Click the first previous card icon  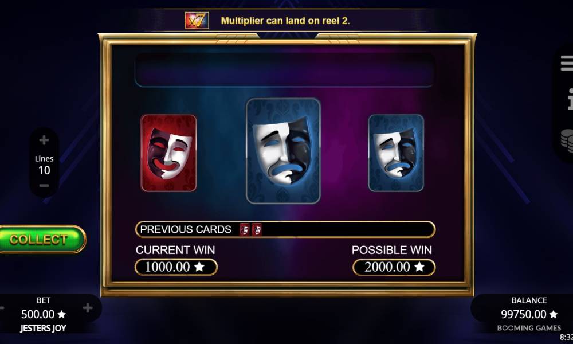point(245,229)
